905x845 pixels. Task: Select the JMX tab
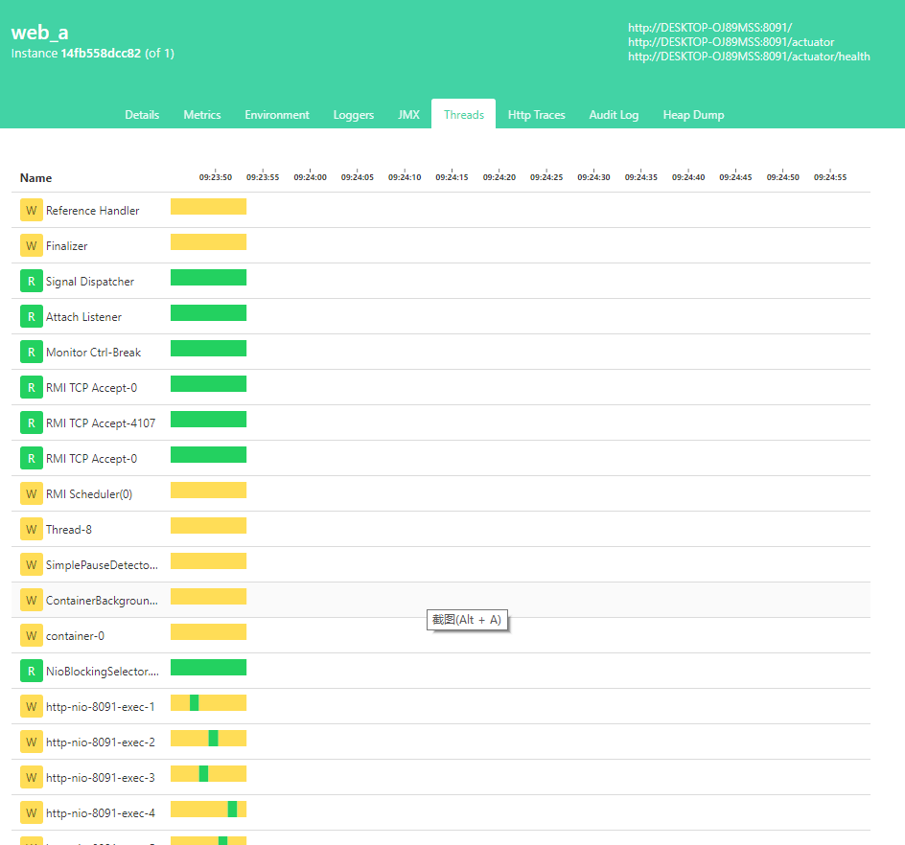(x=408, y=115)
